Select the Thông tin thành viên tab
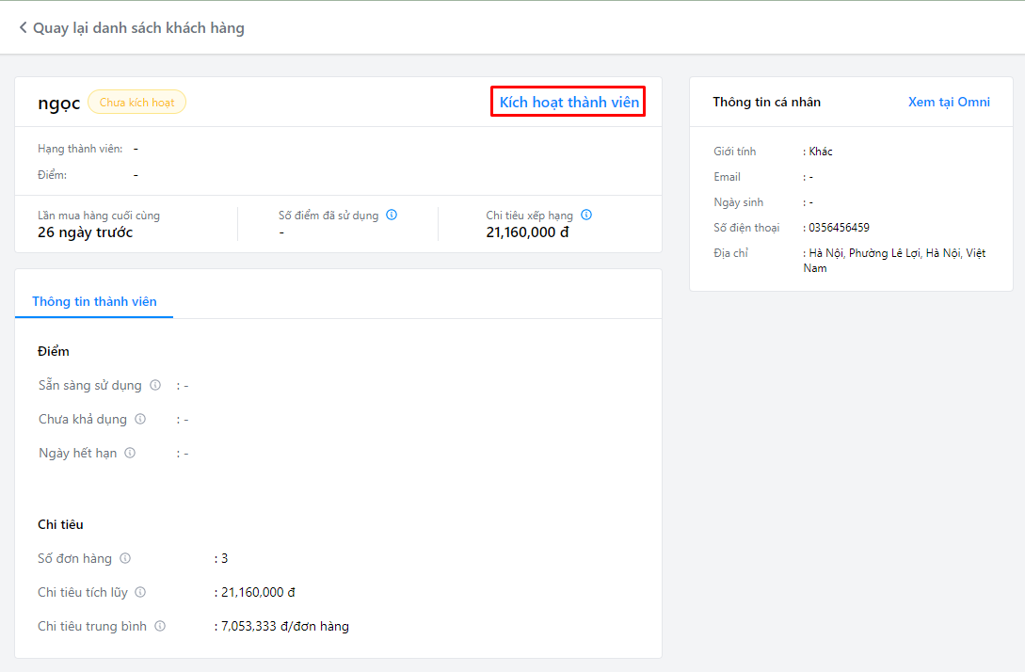This screenshot has width=1025, height=672. [94, 301]
